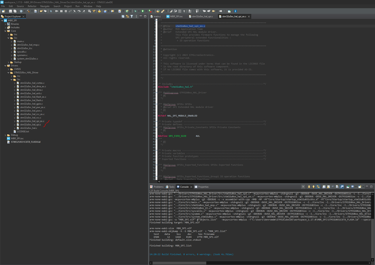Click the green Run launch icon

click(143, 11)
